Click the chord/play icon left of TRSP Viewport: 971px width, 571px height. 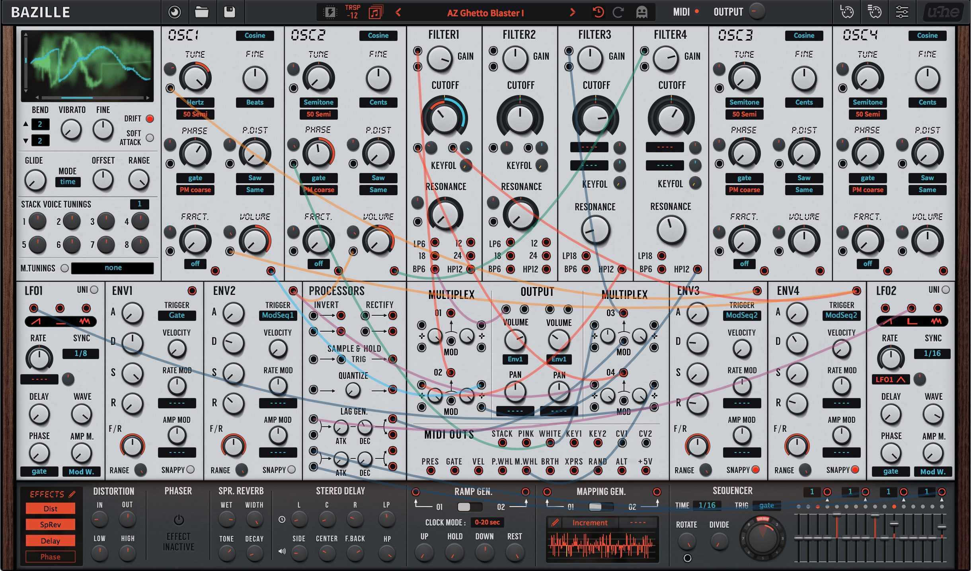[330, 12]
